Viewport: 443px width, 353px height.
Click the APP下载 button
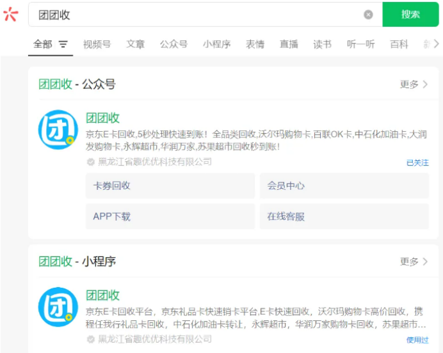(170, 217)
